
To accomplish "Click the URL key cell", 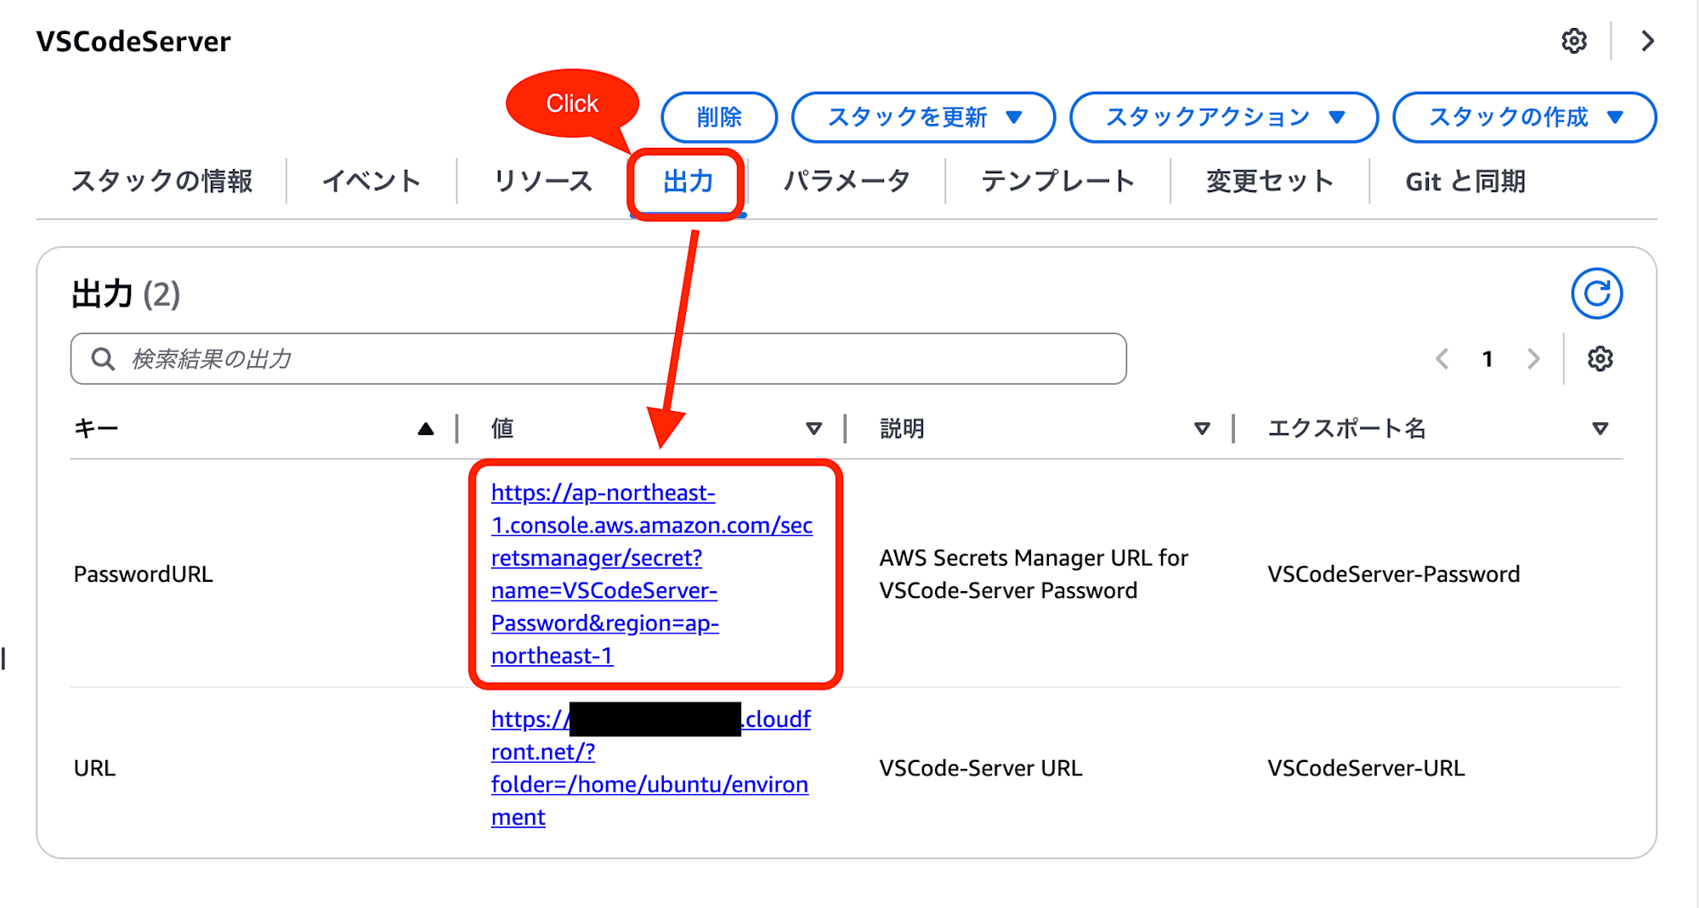I will 94,768.
